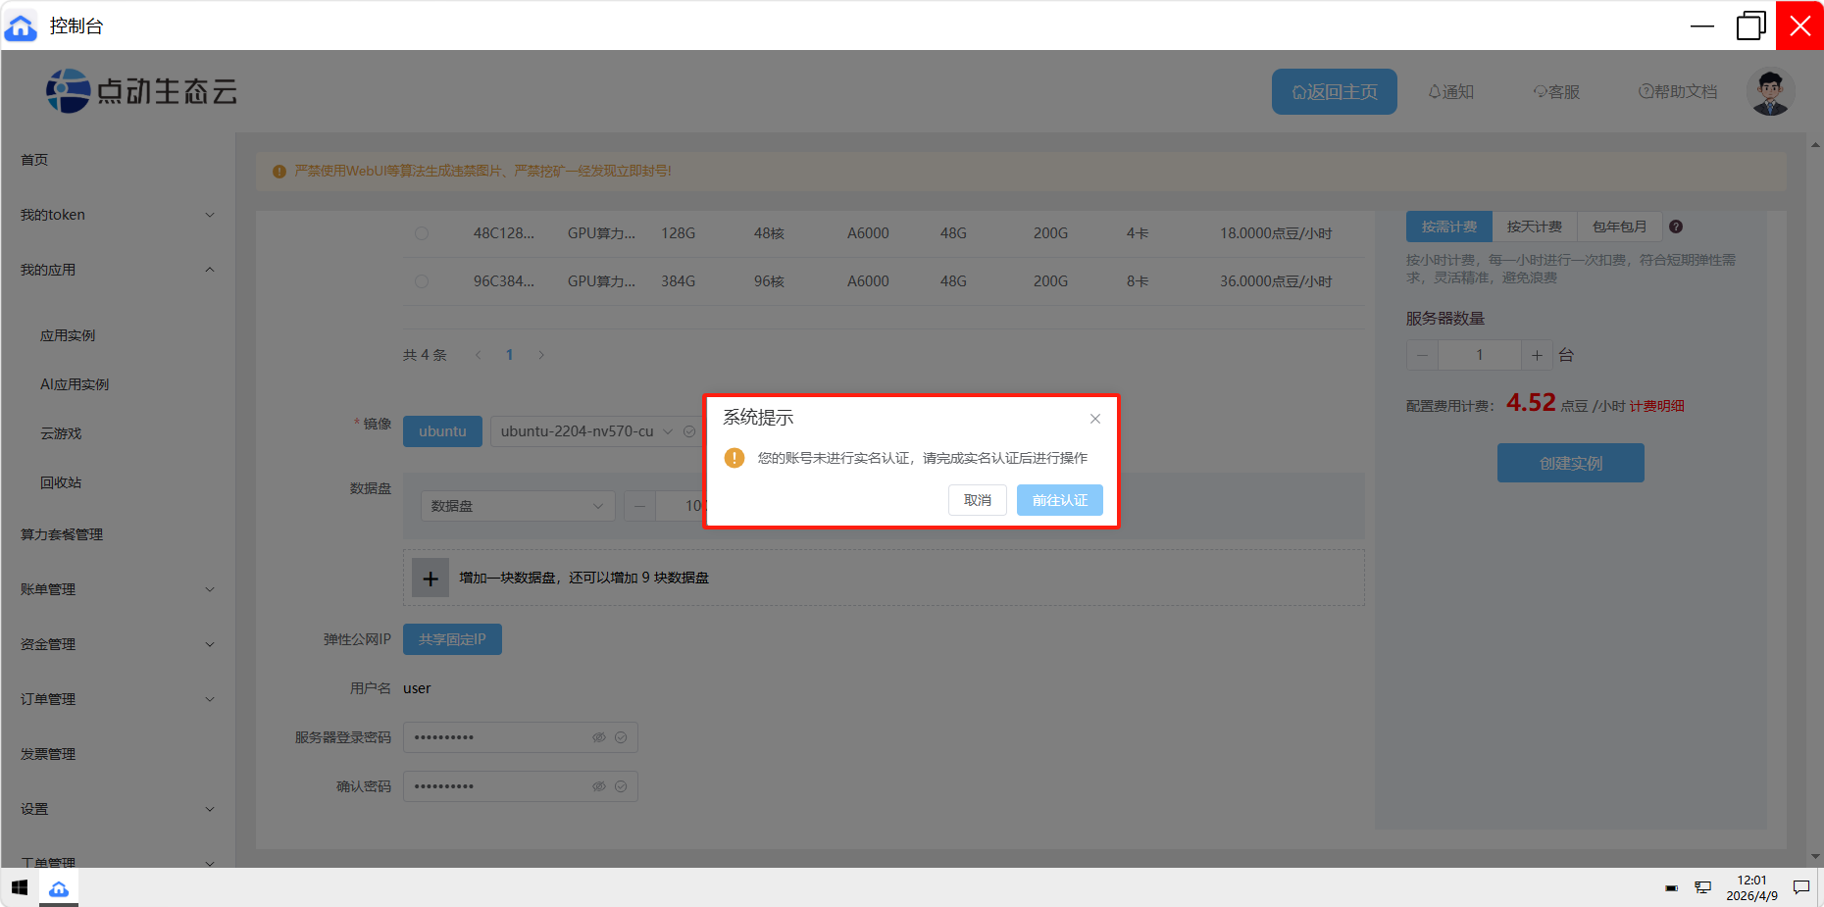Screen dimensions: 1824x907
Task: Toggle visibility of 服务器登录密码 password
Action: tap(598, 737)
